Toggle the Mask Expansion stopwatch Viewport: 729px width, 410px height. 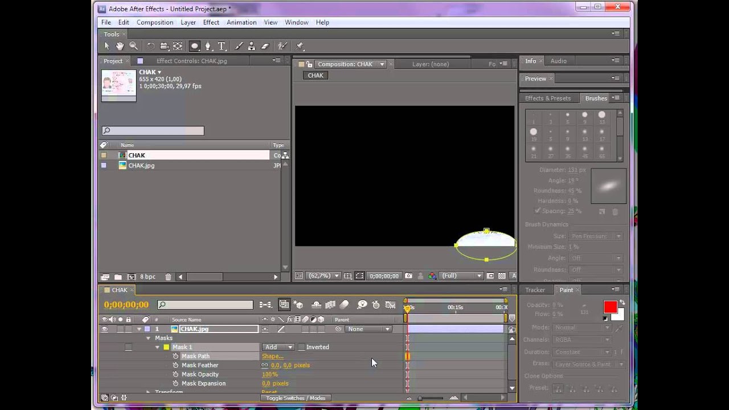tap(175, 384)
